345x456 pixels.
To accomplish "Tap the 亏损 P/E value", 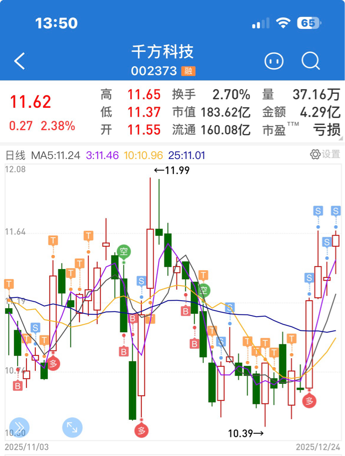I will [327, 130].
